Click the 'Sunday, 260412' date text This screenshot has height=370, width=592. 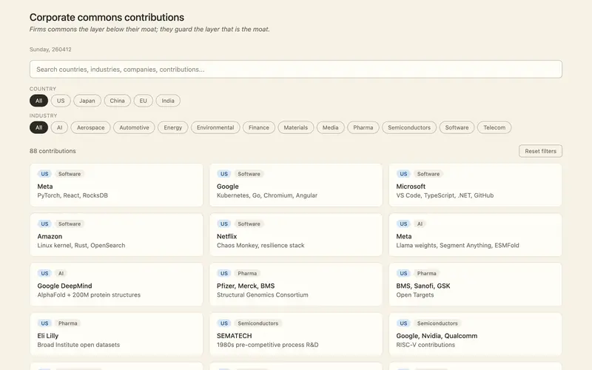[50, 50]
